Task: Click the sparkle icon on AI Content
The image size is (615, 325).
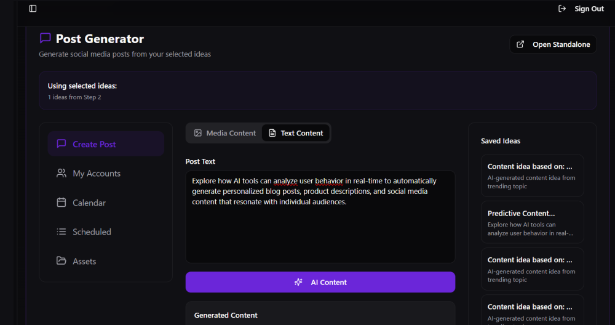Action: 298,283
